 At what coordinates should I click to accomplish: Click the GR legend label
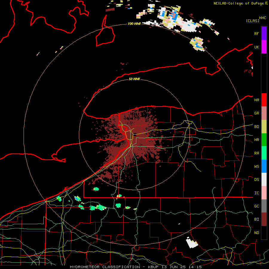(x=256, y=113)
